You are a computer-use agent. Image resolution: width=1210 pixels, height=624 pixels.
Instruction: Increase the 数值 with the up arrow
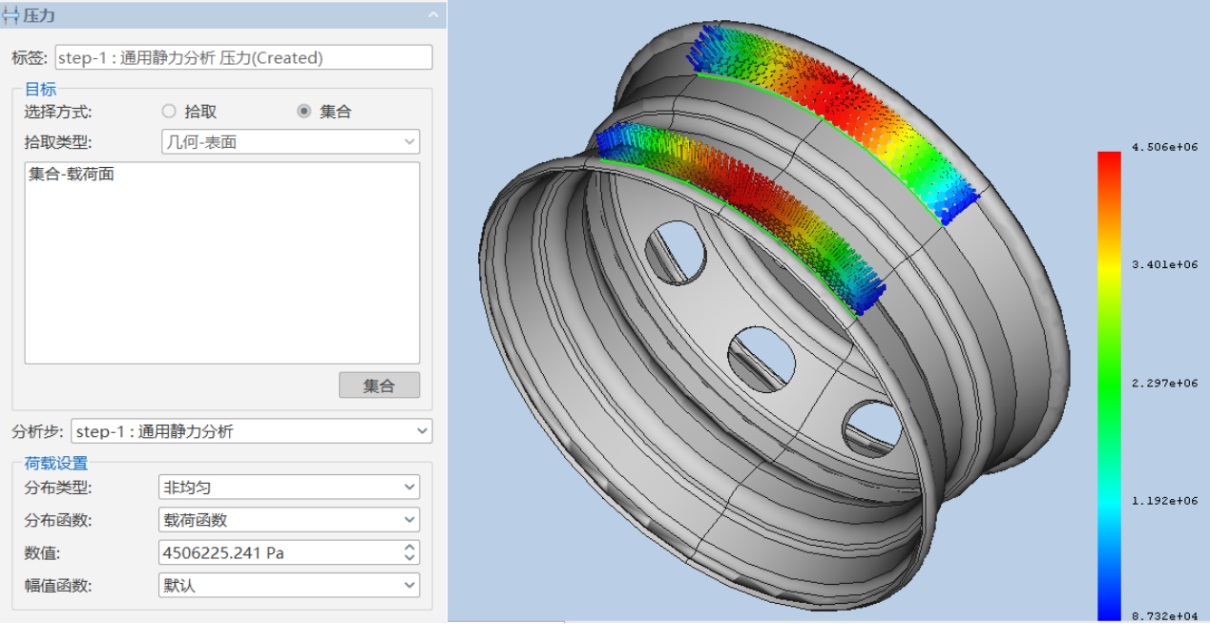tap(409, 547)
